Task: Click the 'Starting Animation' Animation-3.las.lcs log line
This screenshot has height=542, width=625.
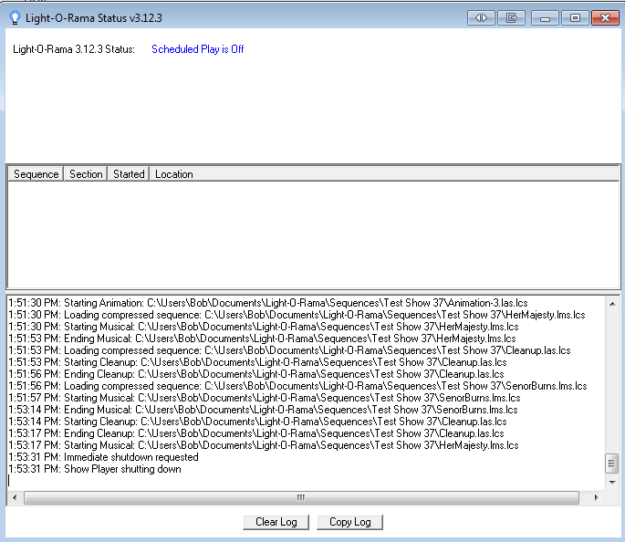Action: 268,303
